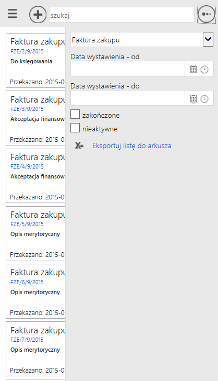Click the Data wystawienia - do input field
Viewport: 218px width, 381px height.
(128, 98)
